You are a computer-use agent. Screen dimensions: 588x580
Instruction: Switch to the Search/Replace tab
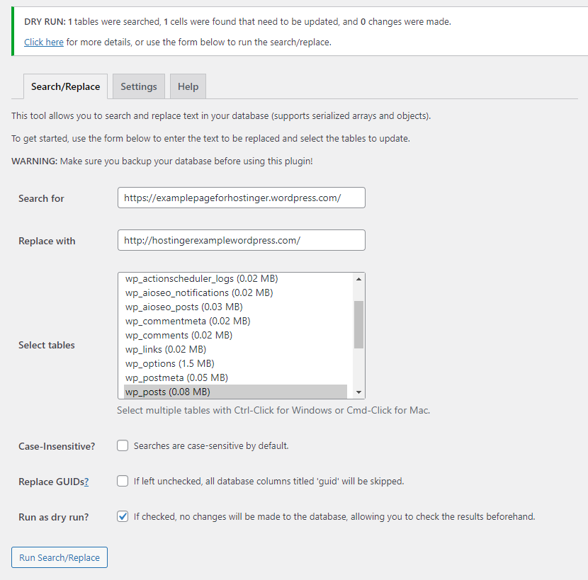click(x=65, y=86)
